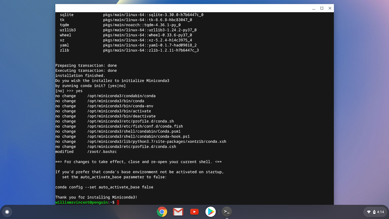389x219 pixels.
Task: Click 'For changes to take effect' message
Action: [139, 162]
